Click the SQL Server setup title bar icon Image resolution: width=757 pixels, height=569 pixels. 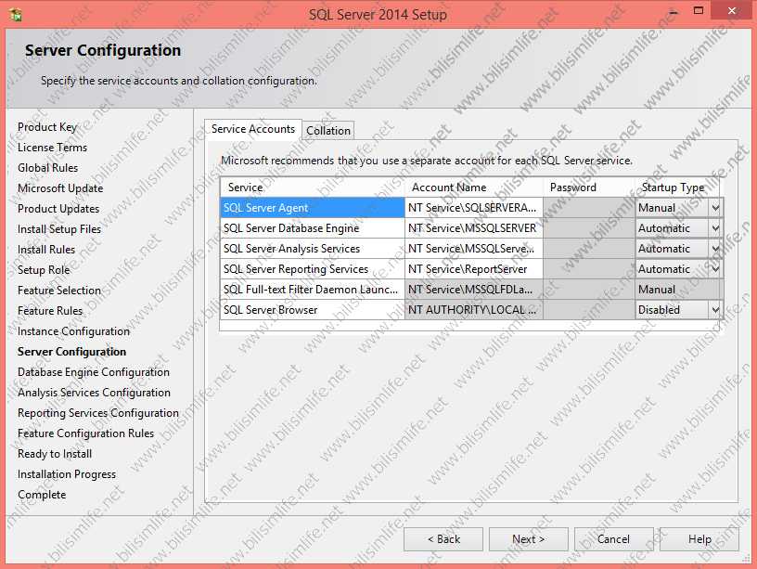coord(16,15)
